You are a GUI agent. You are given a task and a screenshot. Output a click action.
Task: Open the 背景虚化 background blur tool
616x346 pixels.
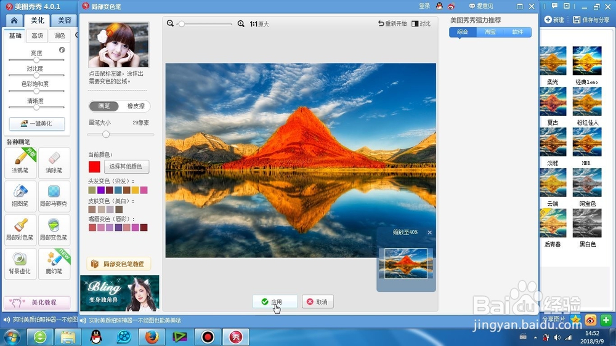(20, 264)
